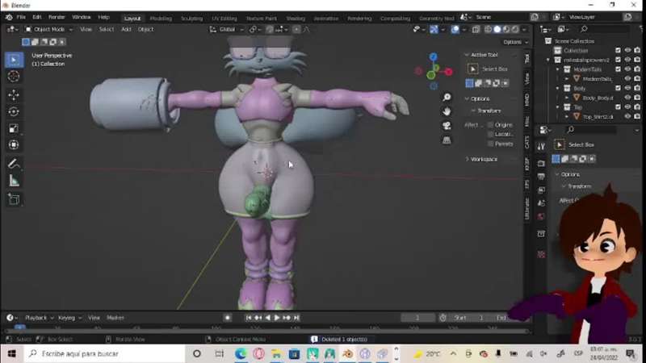Choose the Cursor tool in left toolbar
The image size is (646, 363).
click(14, 77)
